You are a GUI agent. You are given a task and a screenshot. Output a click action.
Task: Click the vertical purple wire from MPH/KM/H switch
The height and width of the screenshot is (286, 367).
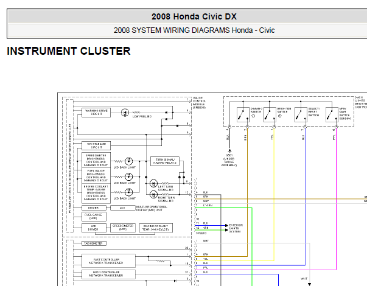[337, 199]
